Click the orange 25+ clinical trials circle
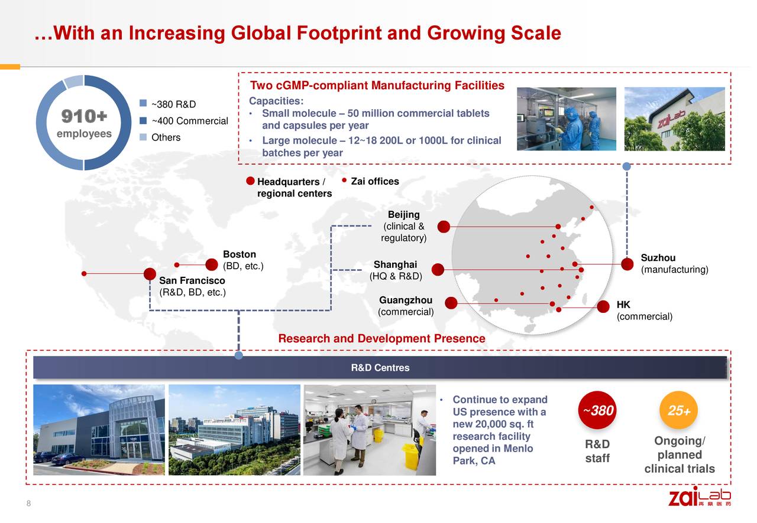The image size is (757, 523). pyautogui.click(x=679, y=410)
